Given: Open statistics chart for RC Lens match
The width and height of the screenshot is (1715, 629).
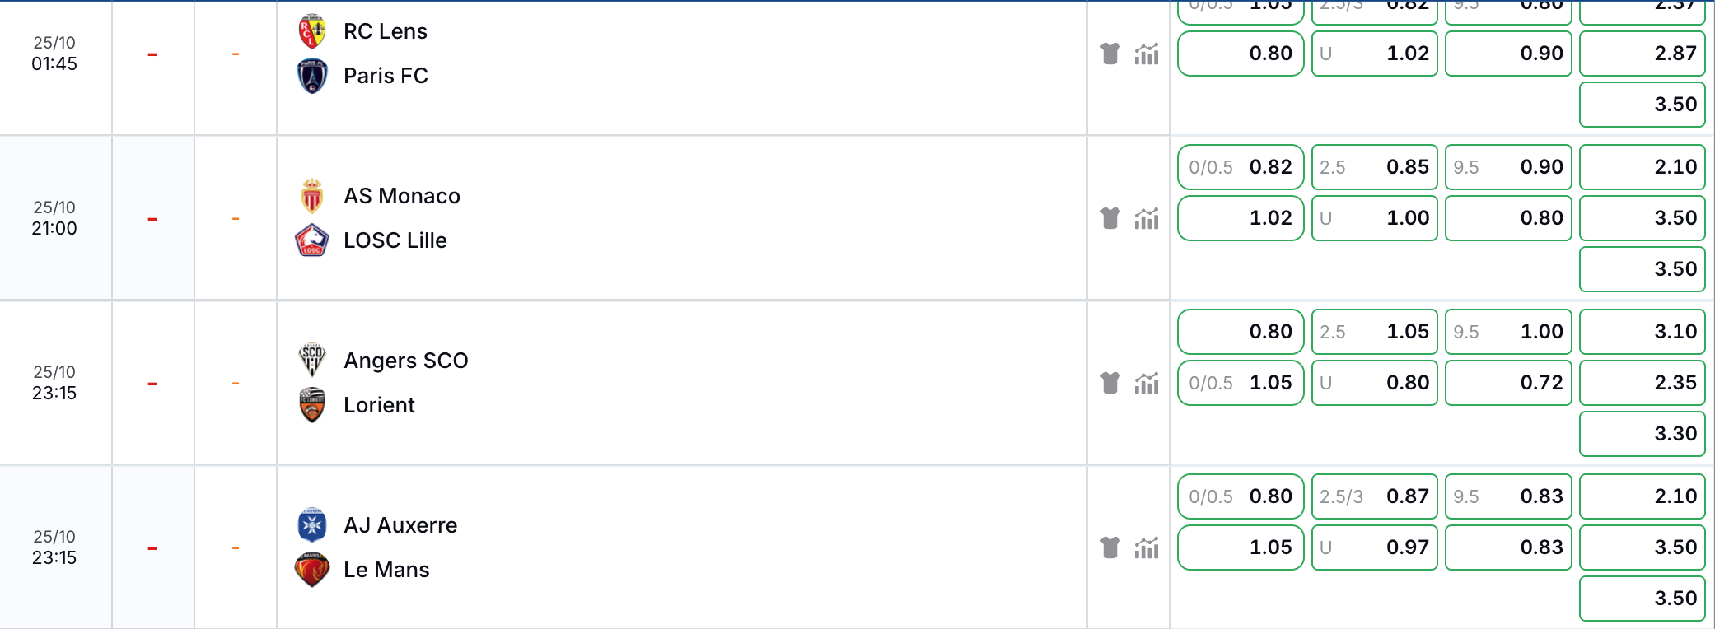Looking at the screenshot, I should [x=1147, y=54].
